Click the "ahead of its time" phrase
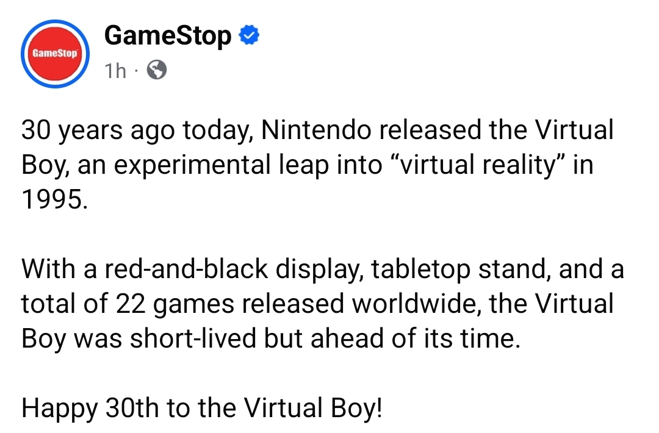 click(x=412, y=338)
